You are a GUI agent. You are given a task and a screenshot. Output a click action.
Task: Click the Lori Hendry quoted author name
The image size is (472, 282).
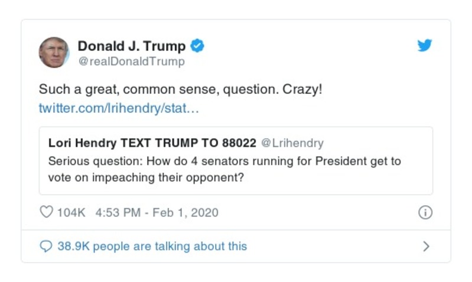[83, 143]
